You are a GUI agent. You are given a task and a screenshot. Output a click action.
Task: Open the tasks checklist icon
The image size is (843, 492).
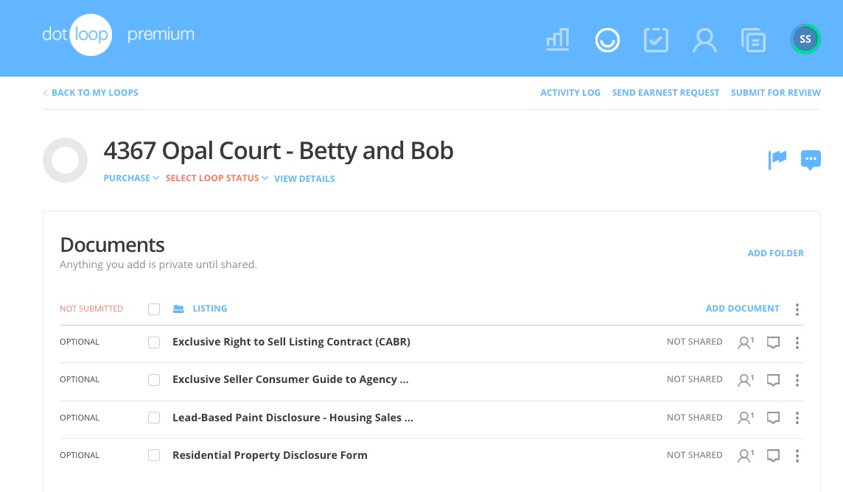pos(656,40)
